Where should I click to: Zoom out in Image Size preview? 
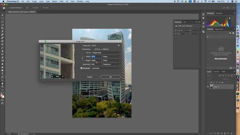[52, 76]
